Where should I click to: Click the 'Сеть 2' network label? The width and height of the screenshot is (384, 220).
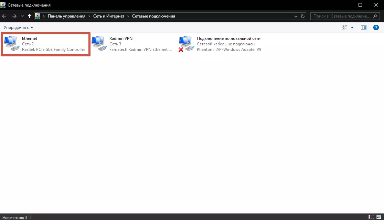pyautogui.click(x=28, y=44)
